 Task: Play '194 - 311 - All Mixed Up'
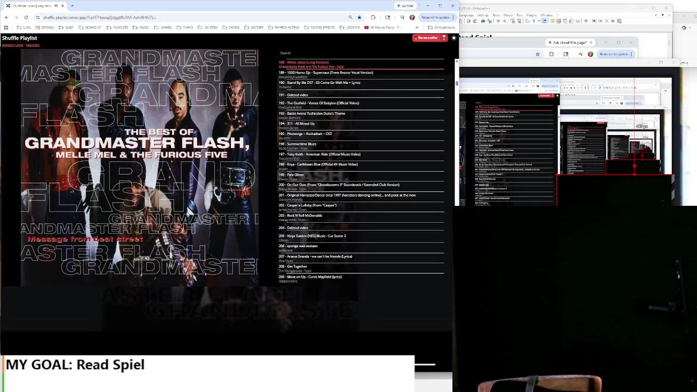tap(361, 126)
